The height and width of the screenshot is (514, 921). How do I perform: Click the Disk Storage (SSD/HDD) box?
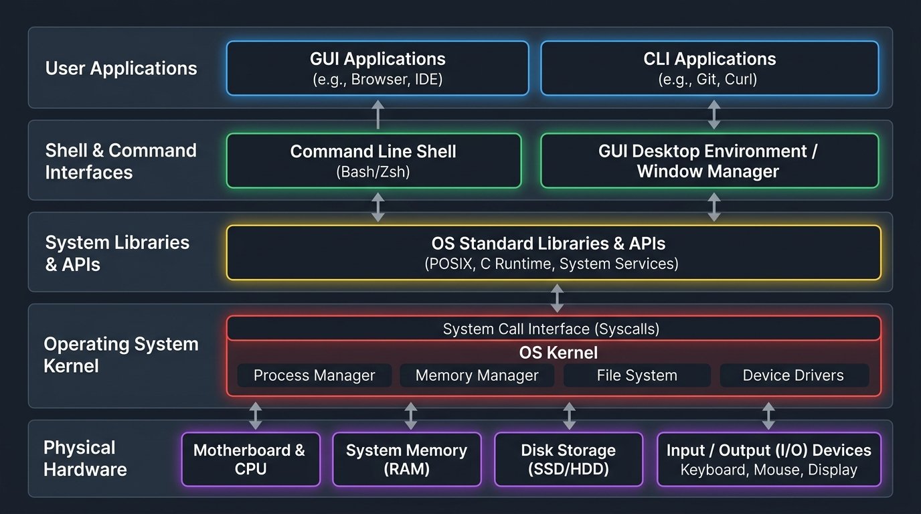568,459
